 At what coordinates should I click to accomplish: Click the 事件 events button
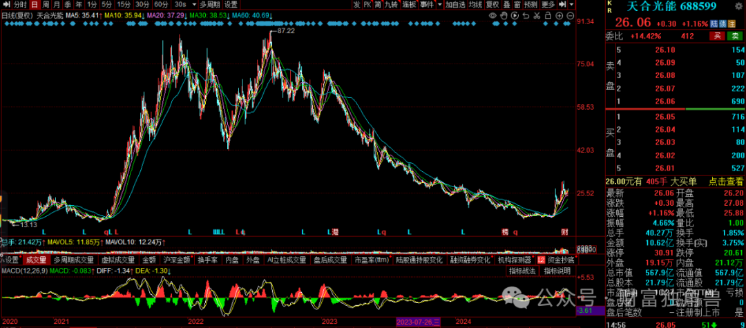[427, 4]
